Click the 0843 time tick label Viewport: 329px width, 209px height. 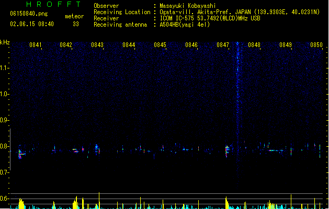pyautogui.click(x=97, y=45)
